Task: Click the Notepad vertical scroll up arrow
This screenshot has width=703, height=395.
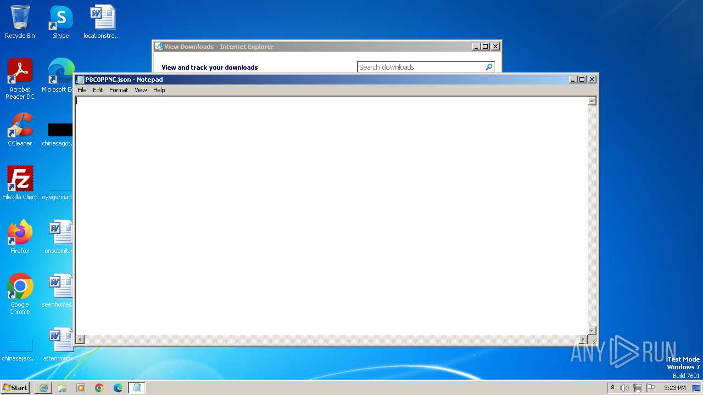Action: coord(592,101)
